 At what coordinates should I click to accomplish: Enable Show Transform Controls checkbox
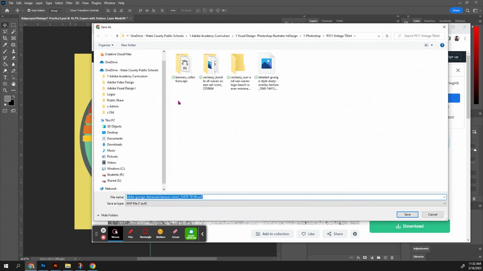68,11
